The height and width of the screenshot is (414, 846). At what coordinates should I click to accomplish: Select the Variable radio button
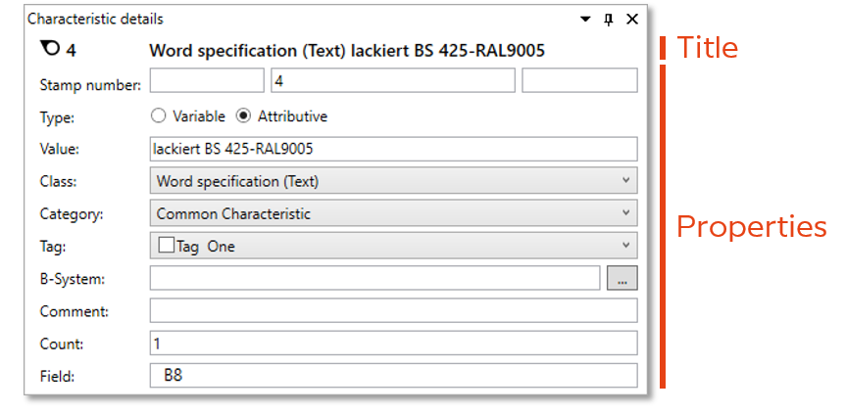(159, 116)
